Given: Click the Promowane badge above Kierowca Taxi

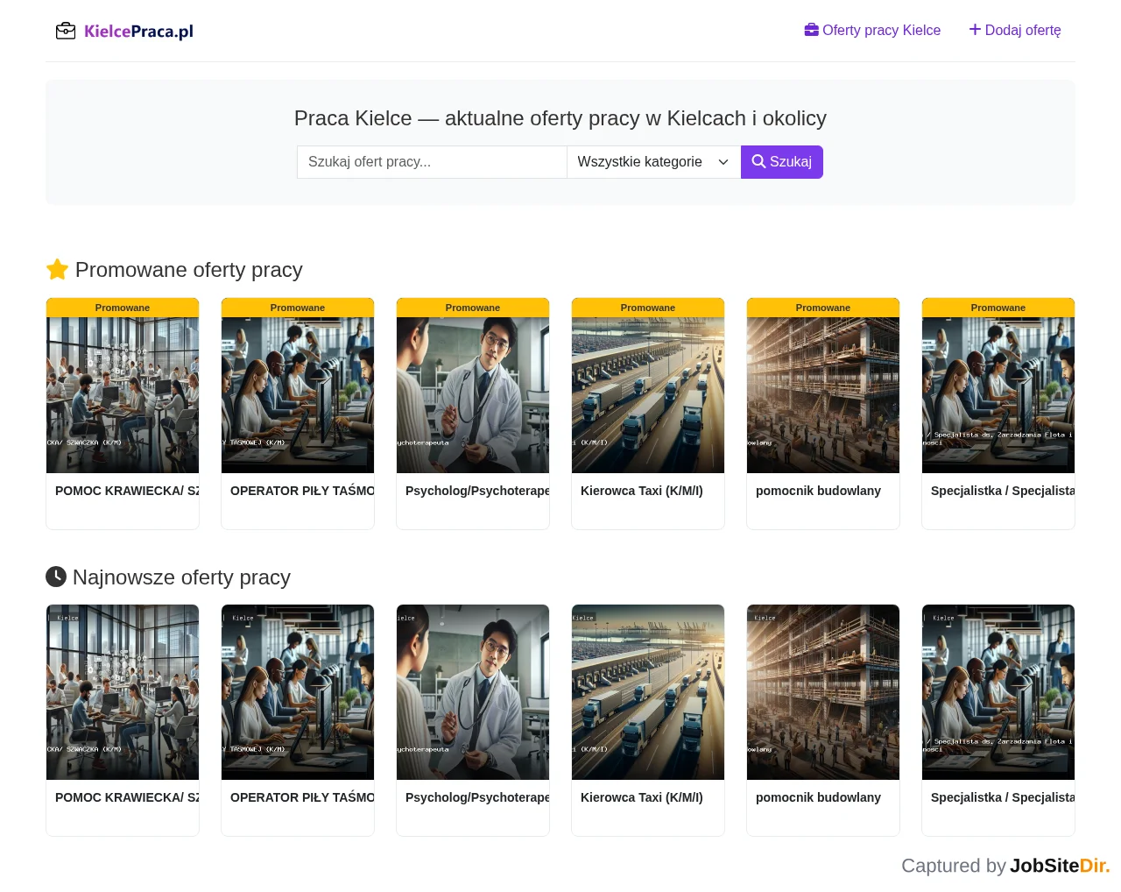Looking at the screenshot, I should point(648,308).
